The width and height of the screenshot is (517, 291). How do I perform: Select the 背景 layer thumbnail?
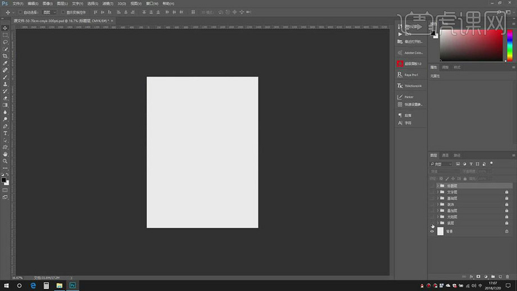(x=440, y=231)
